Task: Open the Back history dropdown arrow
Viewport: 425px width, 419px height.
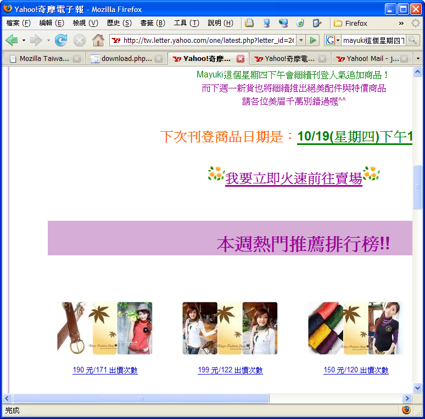Action: pos(24,41)
